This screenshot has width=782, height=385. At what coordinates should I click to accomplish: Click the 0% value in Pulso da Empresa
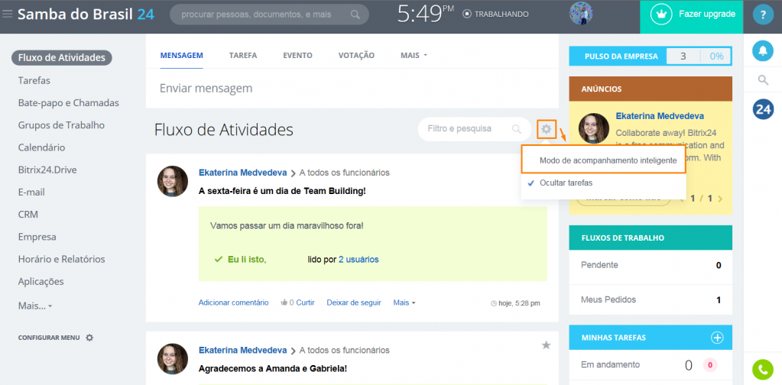click(x=716, y=57)
